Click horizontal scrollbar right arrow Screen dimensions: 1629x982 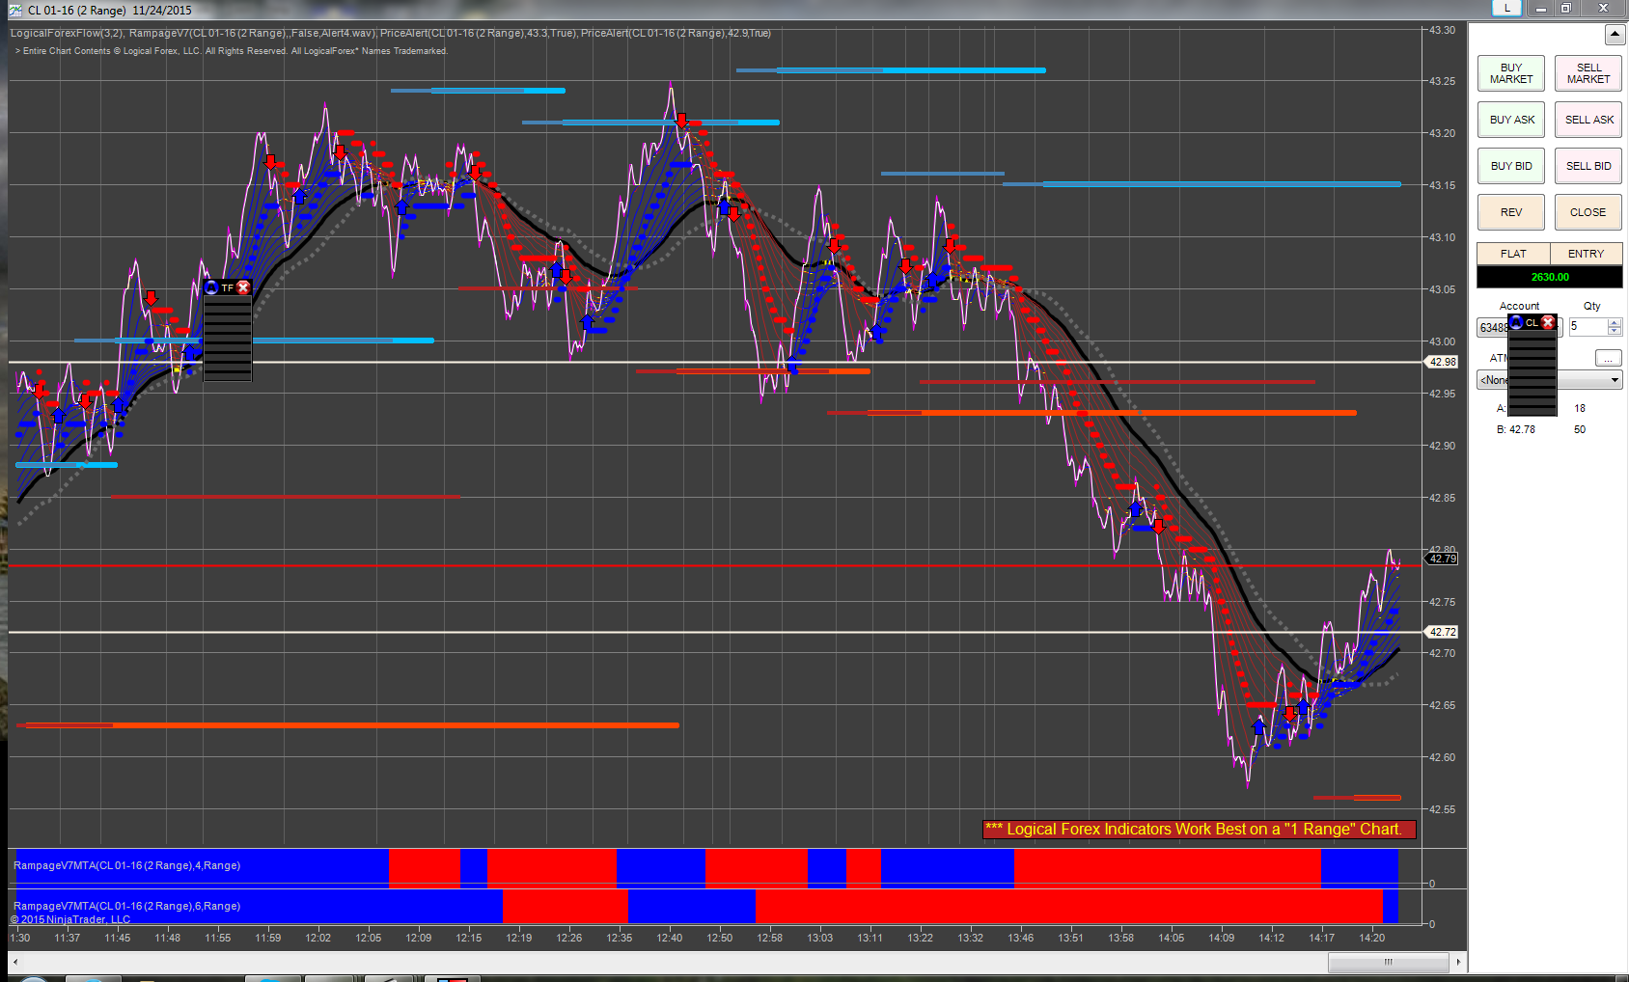(1458, 962)
